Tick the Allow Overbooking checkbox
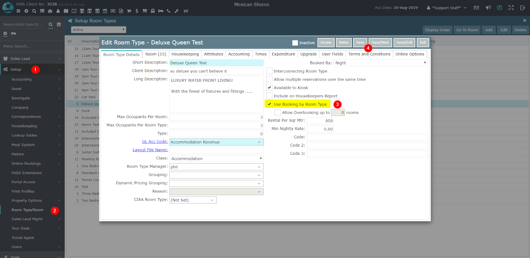 278,112
